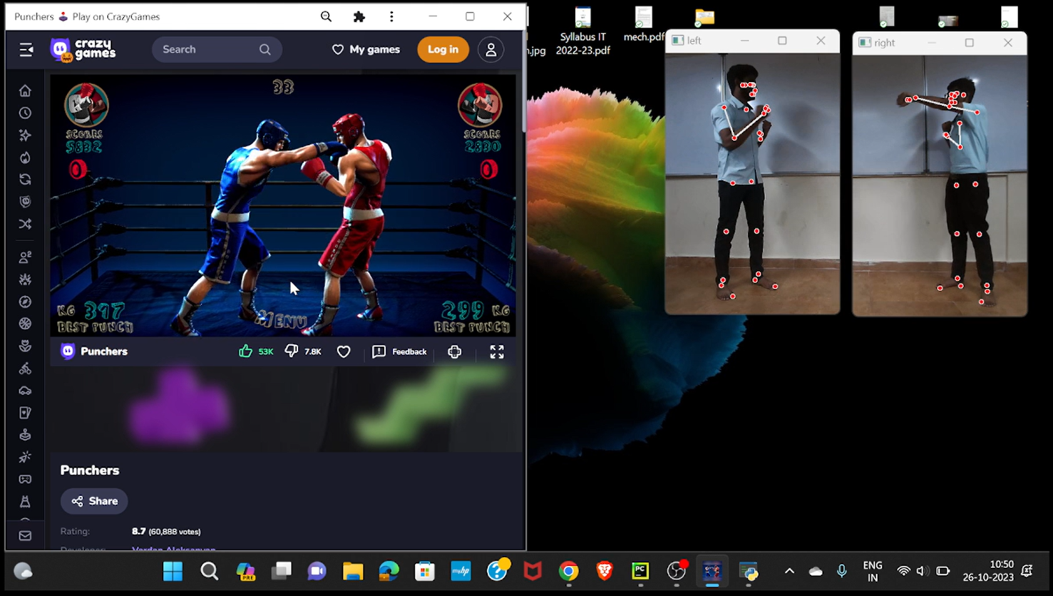Viewport: 1053px width, 596px height.
Task: Open the New games sparkle icon in sidebar
Action: pos(25,135)
